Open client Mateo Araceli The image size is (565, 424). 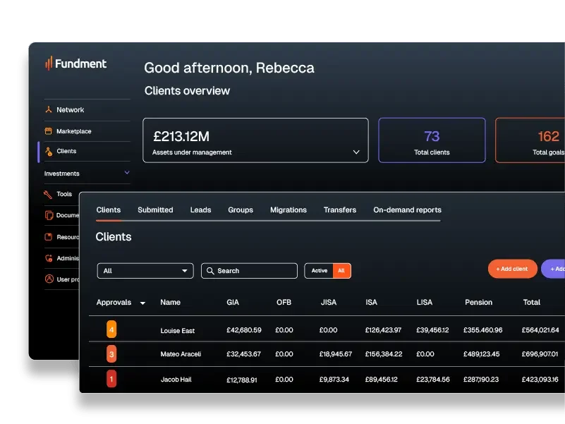click(181, 354)
